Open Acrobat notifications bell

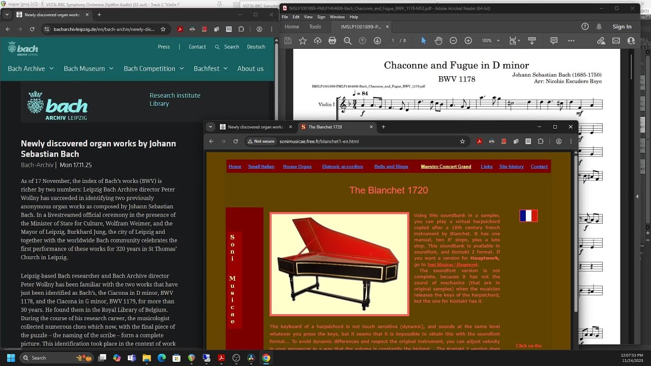click(x=599, y=26)
